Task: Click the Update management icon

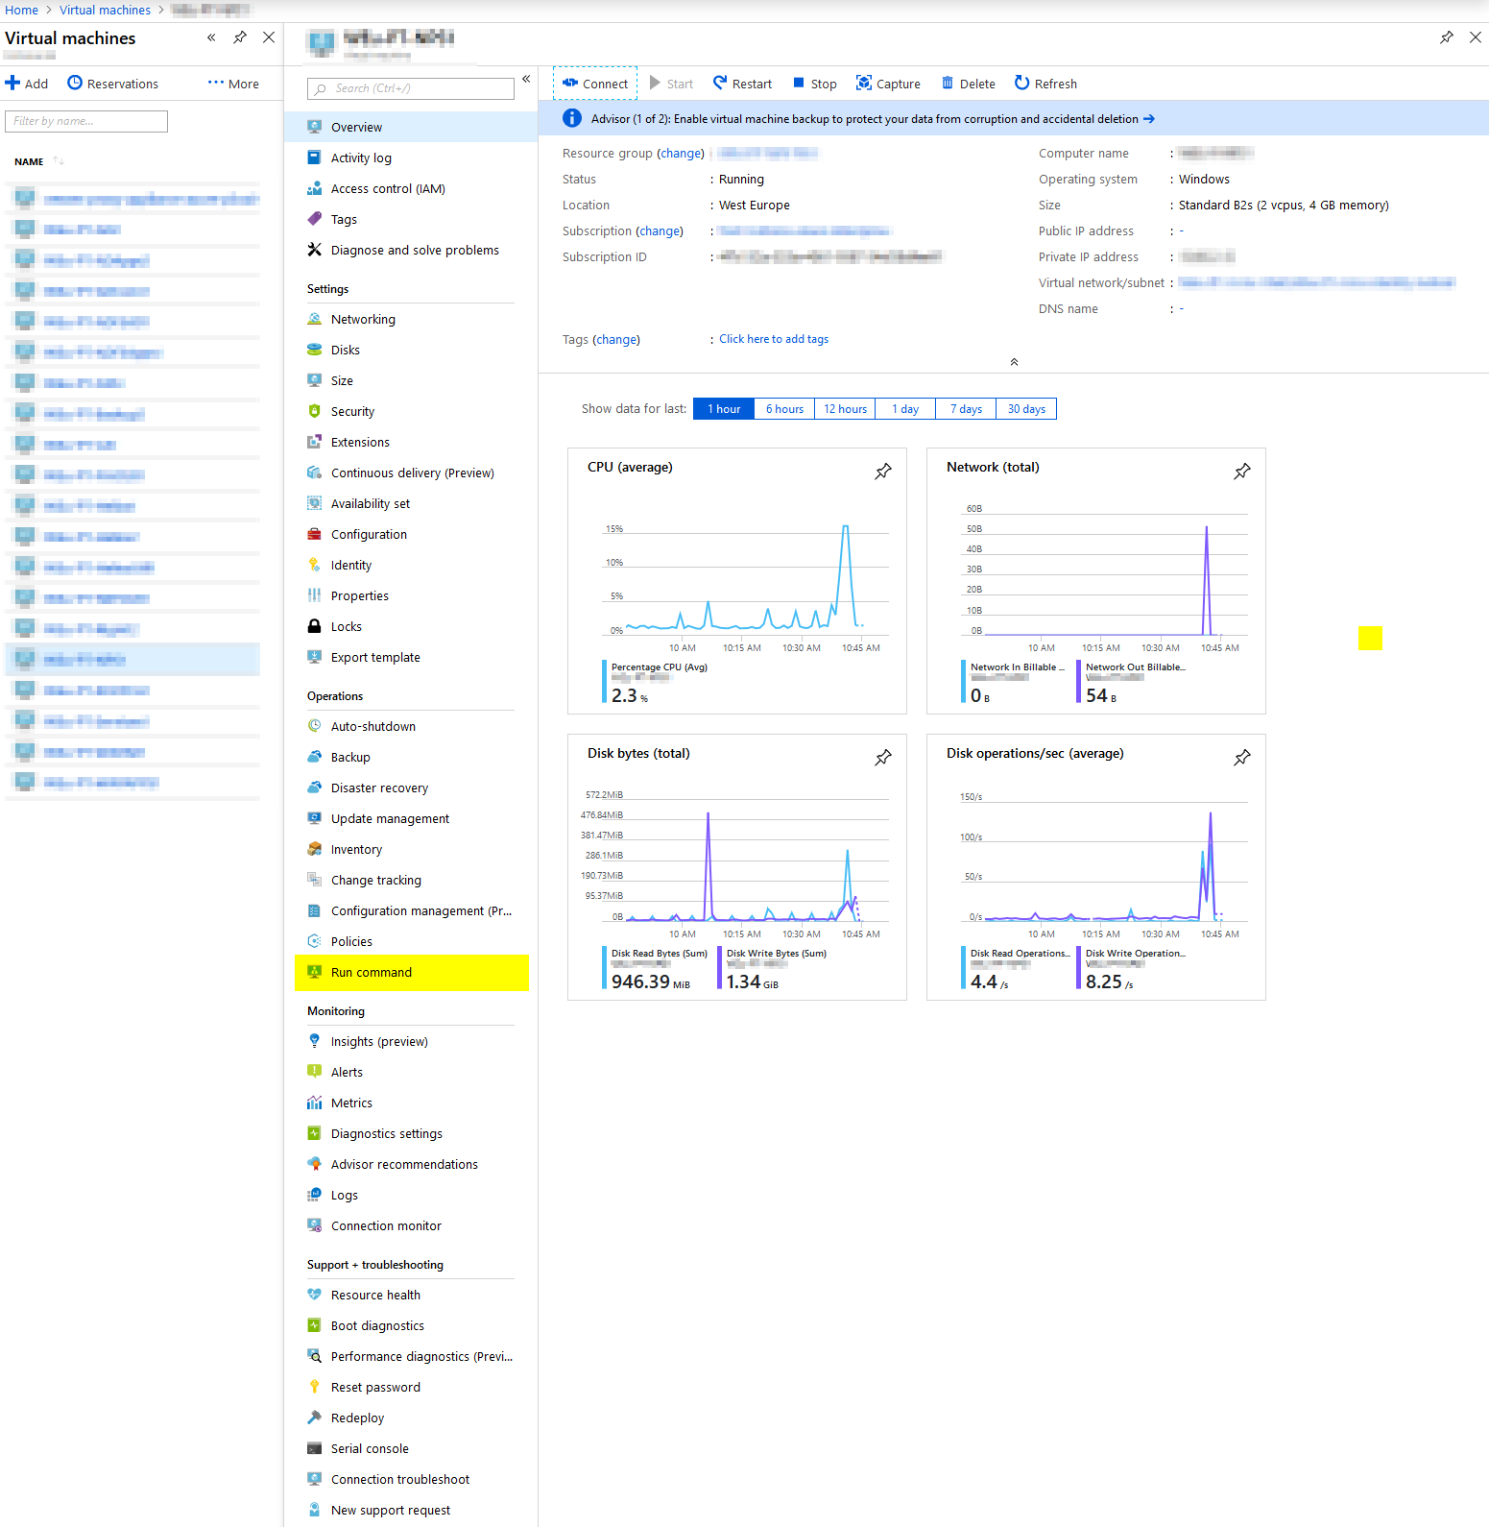Action: 314,818
